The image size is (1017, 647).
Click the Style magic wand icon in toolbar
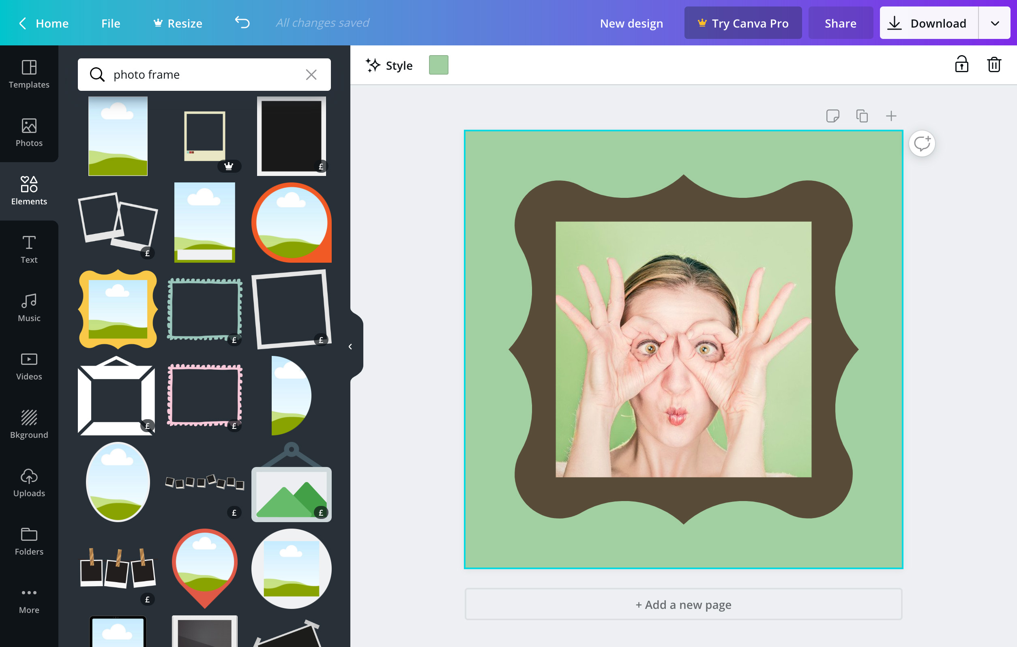click(x=373, y=65)
